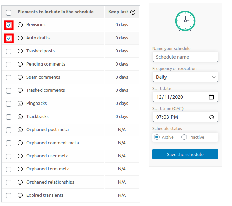Click the info icon beside Orphaned post meta
The height and width of the screenshot is (206, 232).
point(20,130)
